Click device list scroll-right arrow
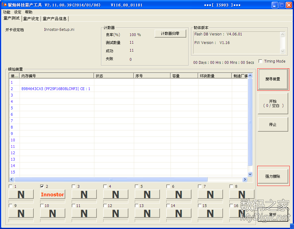Screen dimensions: 294x229 click(245, 180)
